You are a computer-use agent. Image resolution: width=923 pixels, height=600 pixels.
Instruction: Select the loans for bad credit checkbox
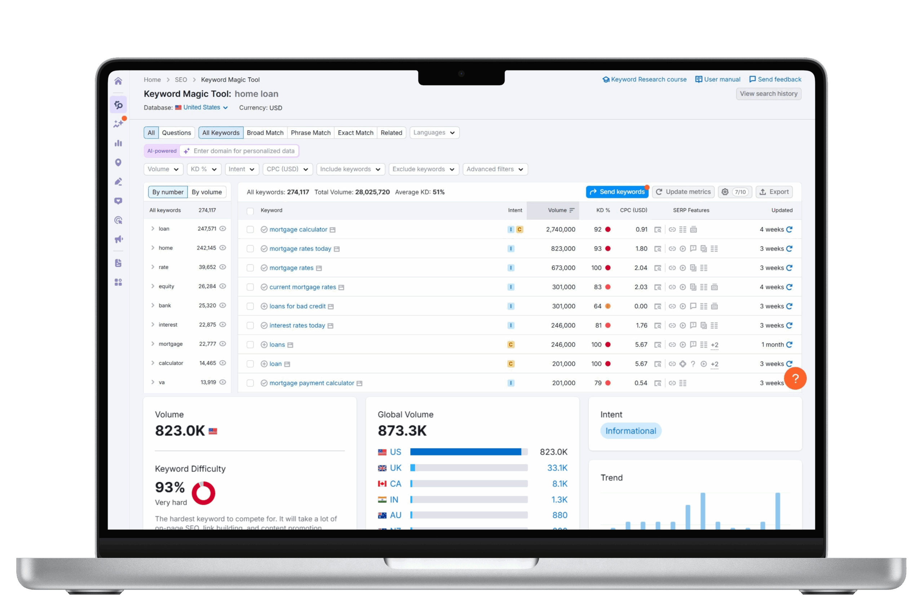250,306
